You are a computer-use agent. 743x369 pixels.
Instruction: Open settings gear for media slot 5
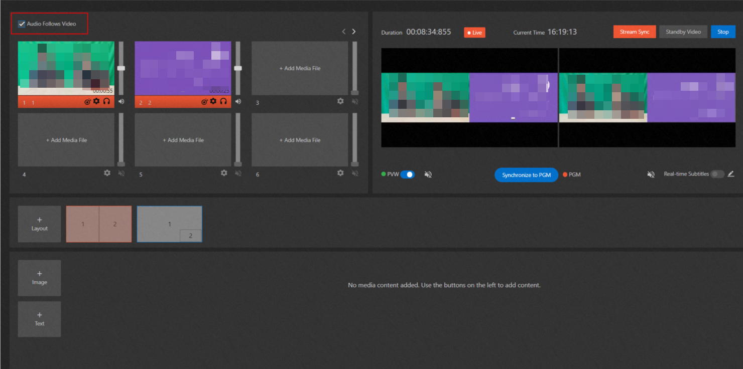pyautogui.click(x=224, y=172)
